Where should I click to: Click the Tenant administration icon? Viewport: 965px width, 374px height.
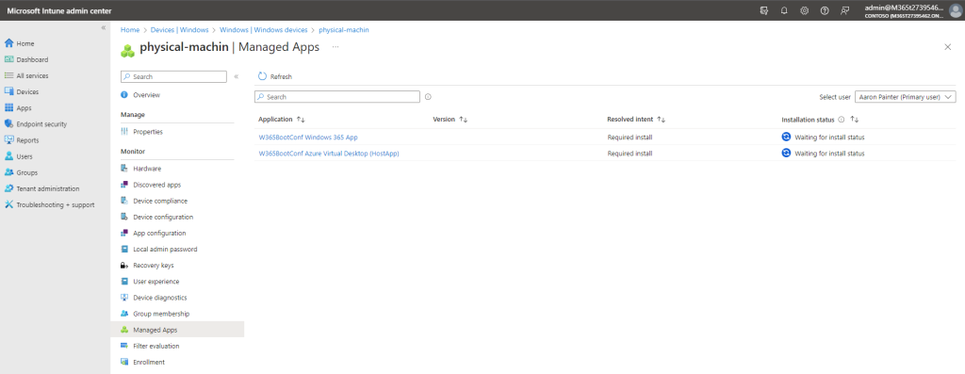click(x=8, y=188)
